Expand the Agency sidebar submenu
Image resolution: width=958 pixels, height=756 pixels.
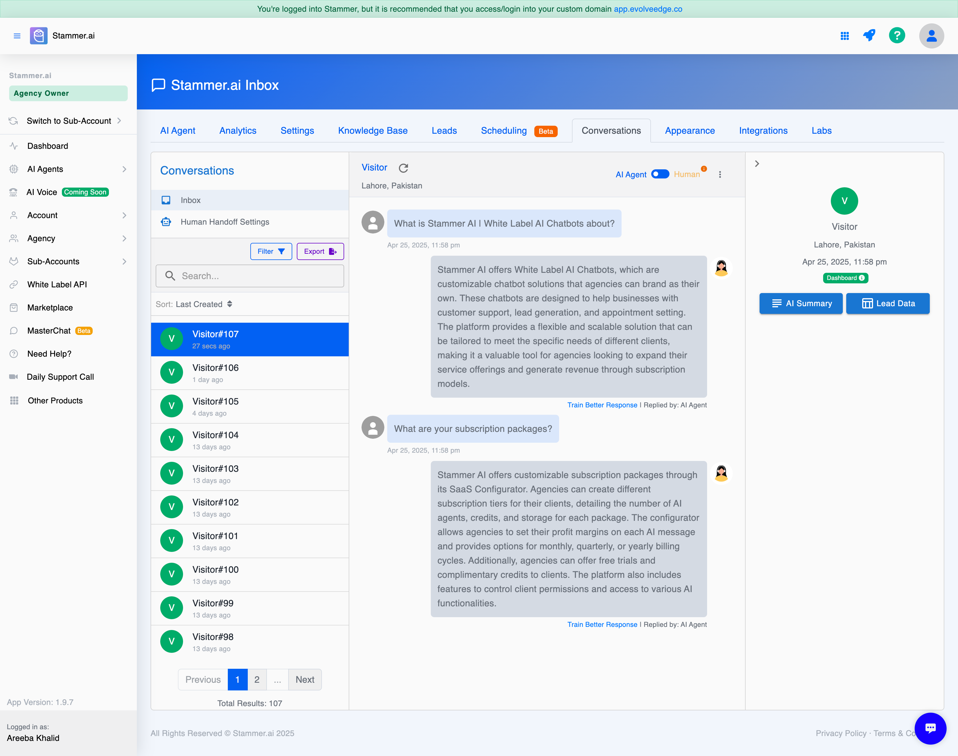tap(124, 238)
